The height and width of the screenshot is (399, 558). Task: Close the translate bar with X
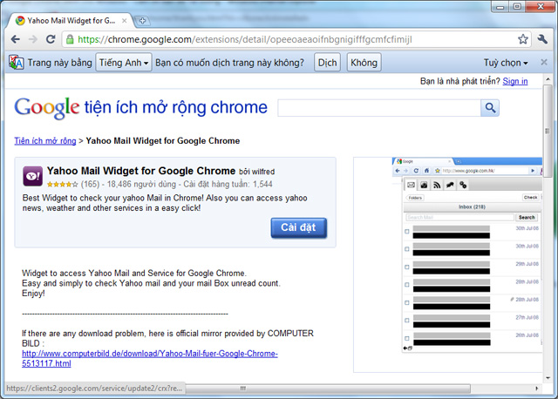pos(545,63)
